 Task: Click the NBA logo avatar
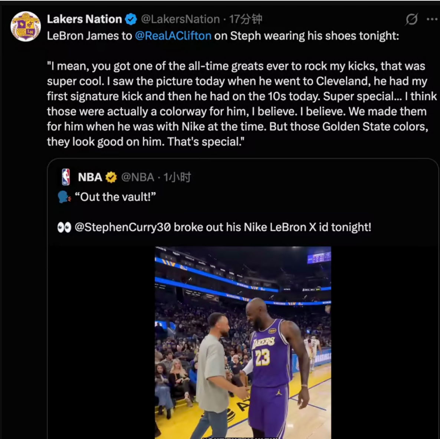pos(66,177)
